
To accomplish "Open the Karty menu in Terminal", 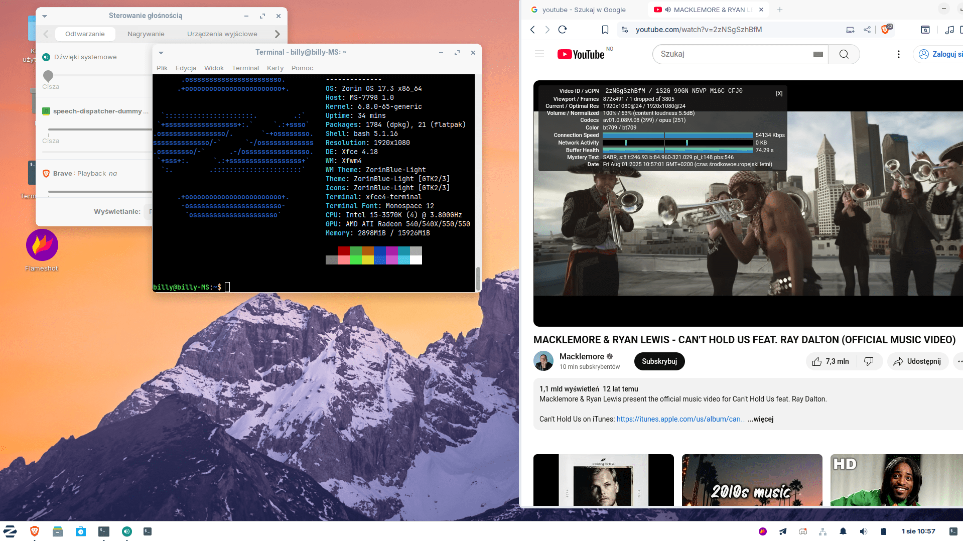I will tap(275, 68).
